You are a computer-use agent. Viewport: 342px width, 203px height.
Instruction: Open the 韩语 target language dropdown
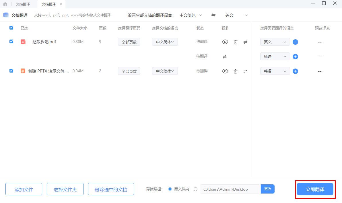click(275, 71)
